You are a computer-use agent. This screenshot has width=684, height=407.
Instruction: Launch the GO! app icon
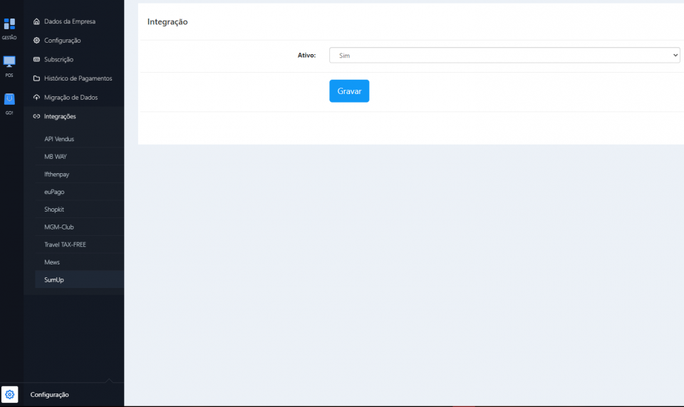point(9,101)
